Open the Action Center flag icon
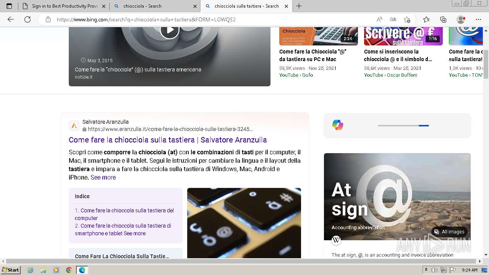489x275 pixels. (x=453, y=270)
